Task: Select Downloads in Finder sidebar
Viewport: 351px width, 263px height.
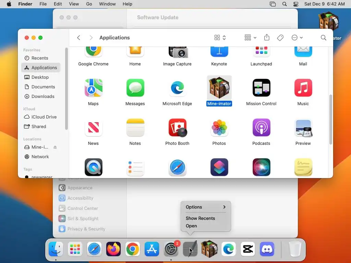Action: pos(41,96)
